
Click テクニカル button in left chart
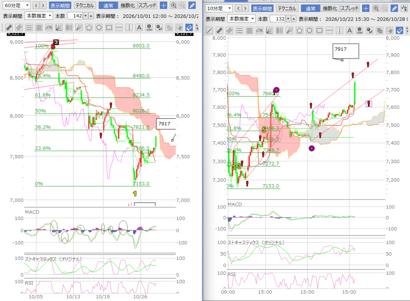click(85, 5)
